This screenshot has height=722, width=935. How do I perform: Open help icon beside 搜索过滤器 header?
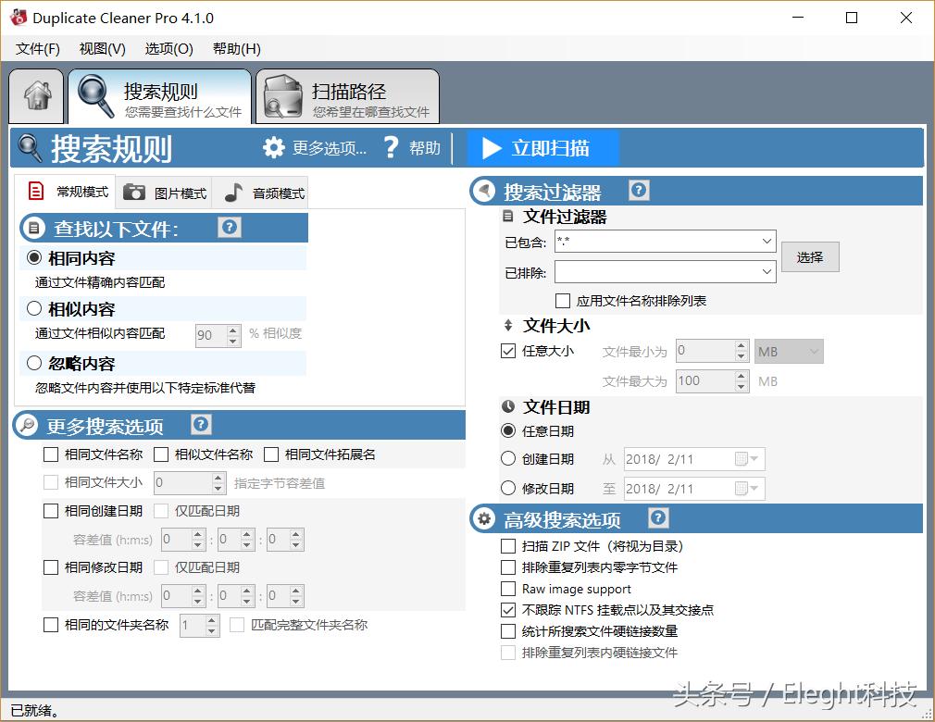(x=639, y=190)
